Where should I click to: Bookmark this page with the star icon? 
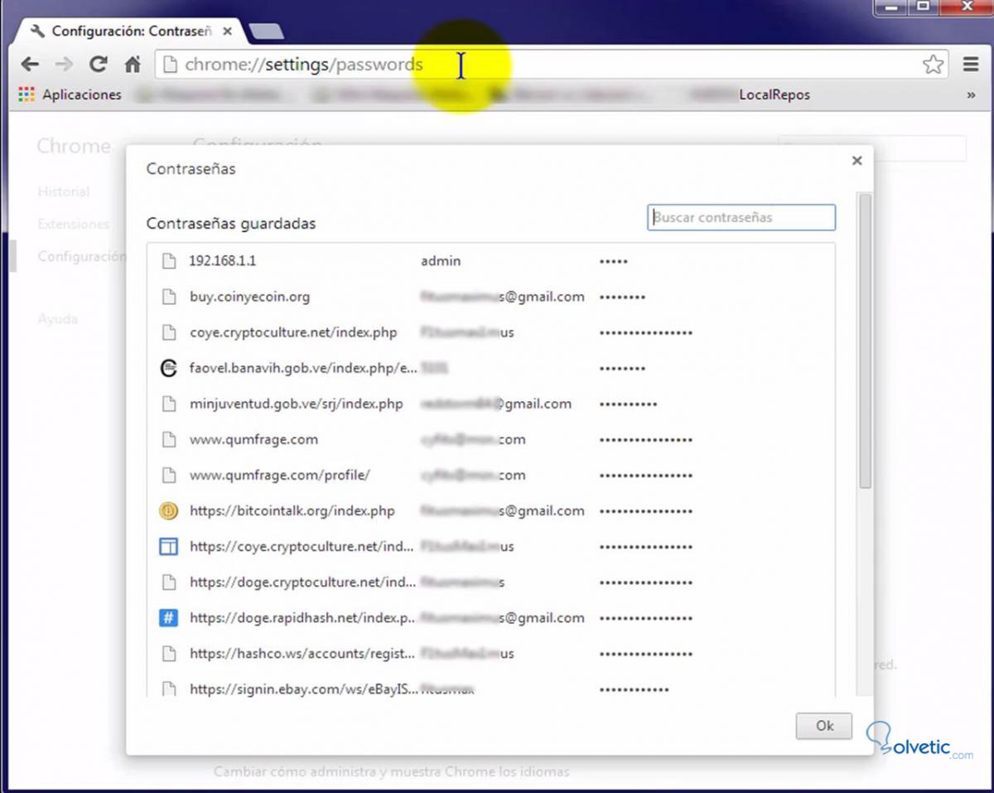tap(933, 65)
